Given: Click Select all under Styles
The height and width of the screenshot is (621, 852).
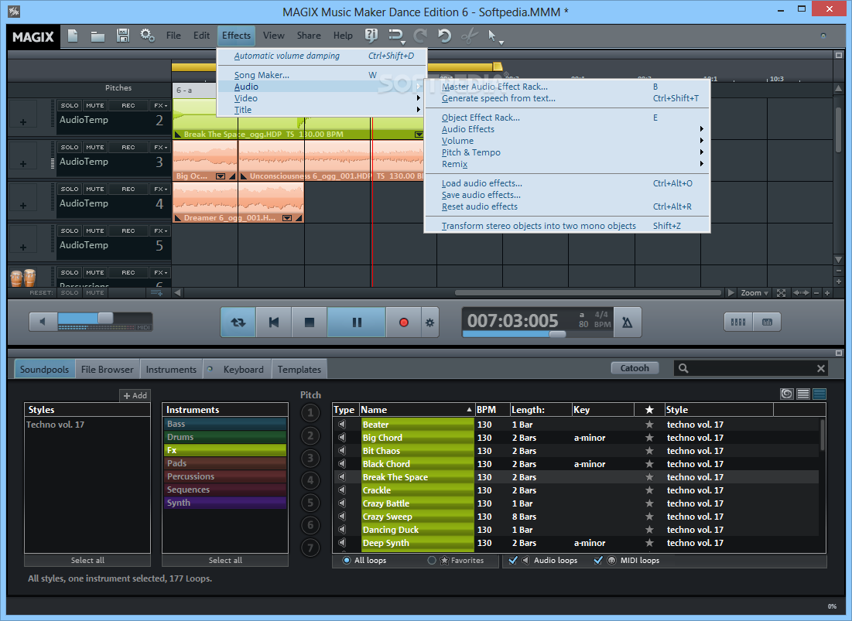Looking at the screenshot, I should (87, 560).
